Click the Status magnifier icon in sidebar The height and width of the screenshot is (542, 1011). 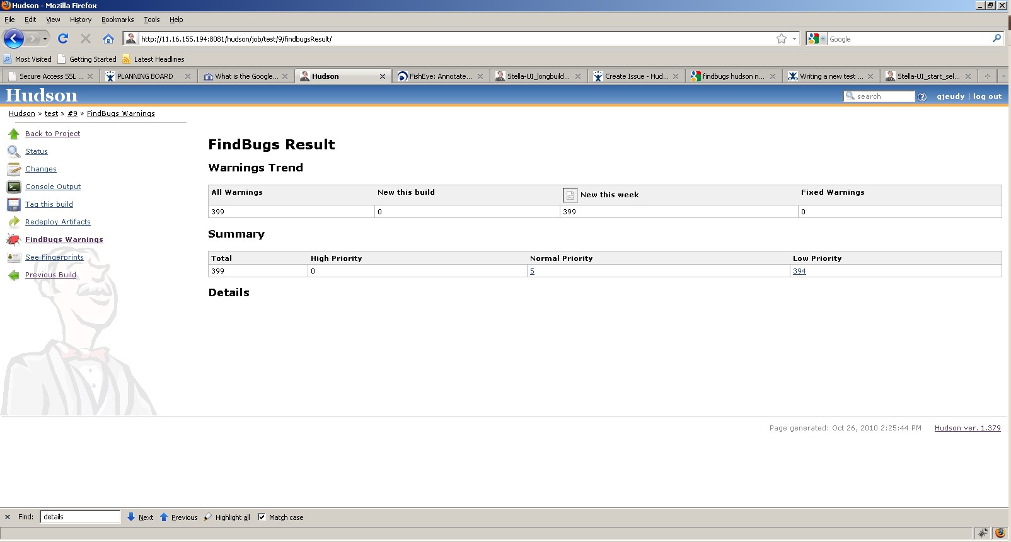coord(13,151)
